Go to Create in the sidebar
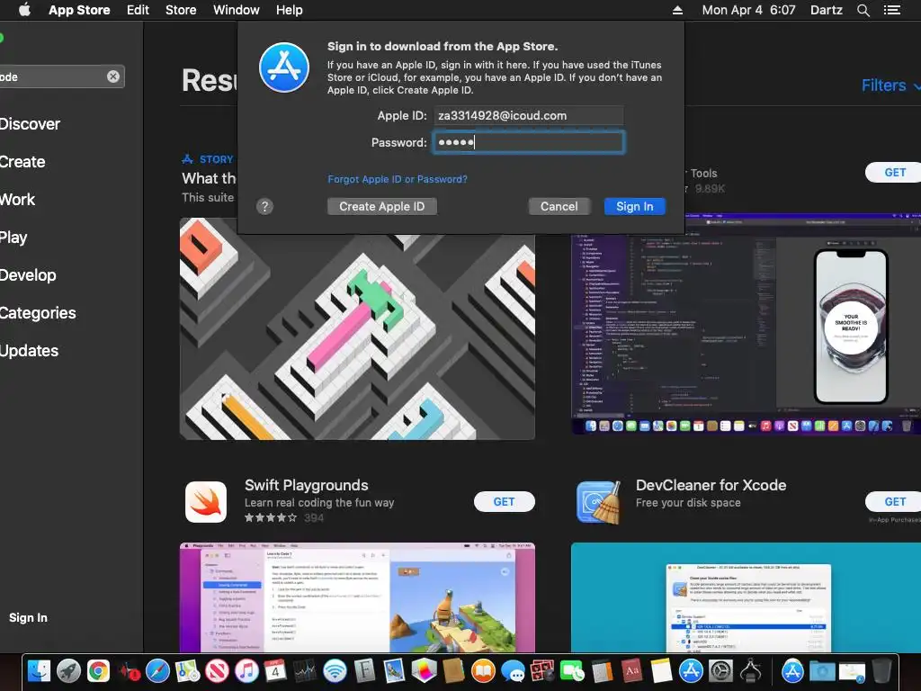Screen dimensions: 921x691 coord(22,162)
